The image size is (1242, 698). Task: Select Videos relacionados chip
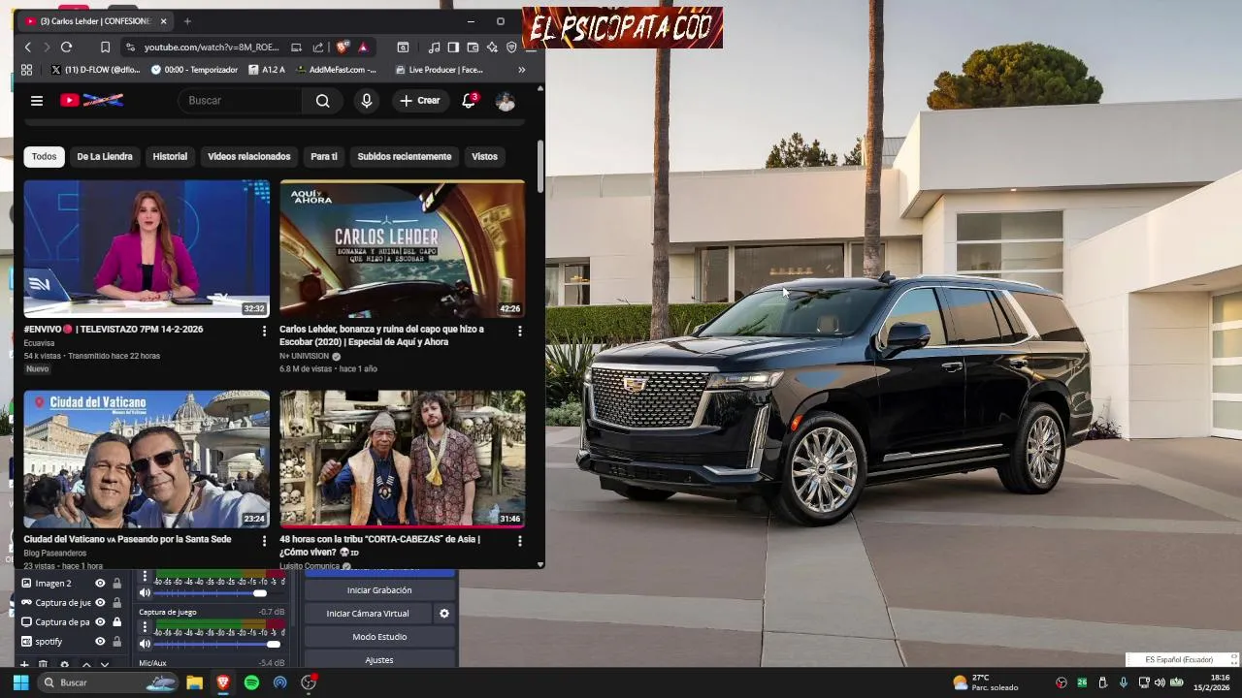[x=249, y=156]
